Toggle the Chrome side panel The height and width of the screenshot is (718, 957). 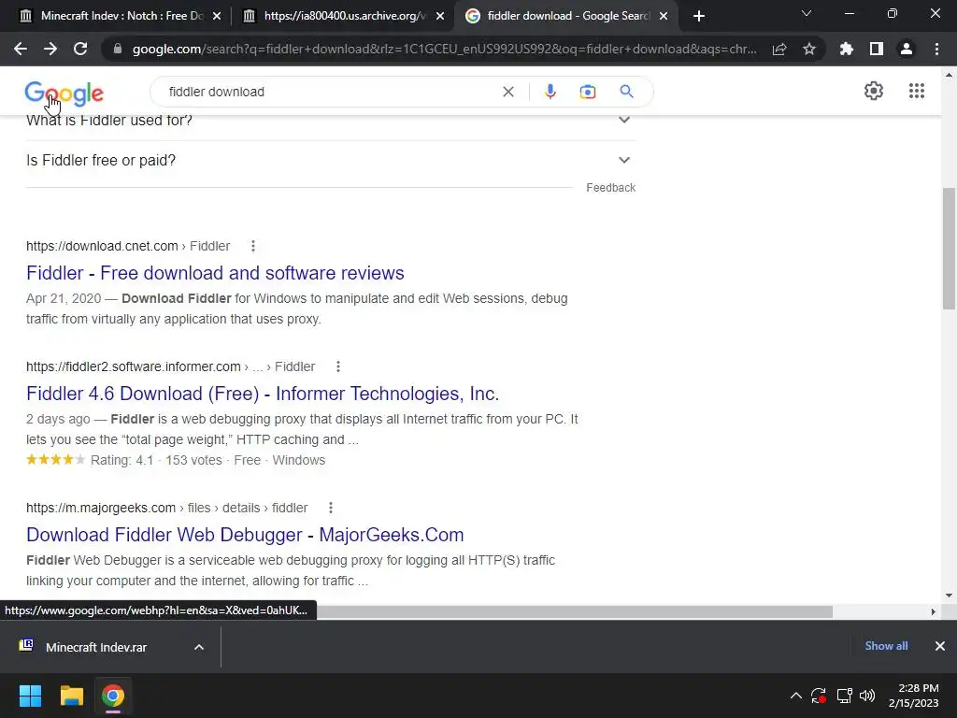877,49
